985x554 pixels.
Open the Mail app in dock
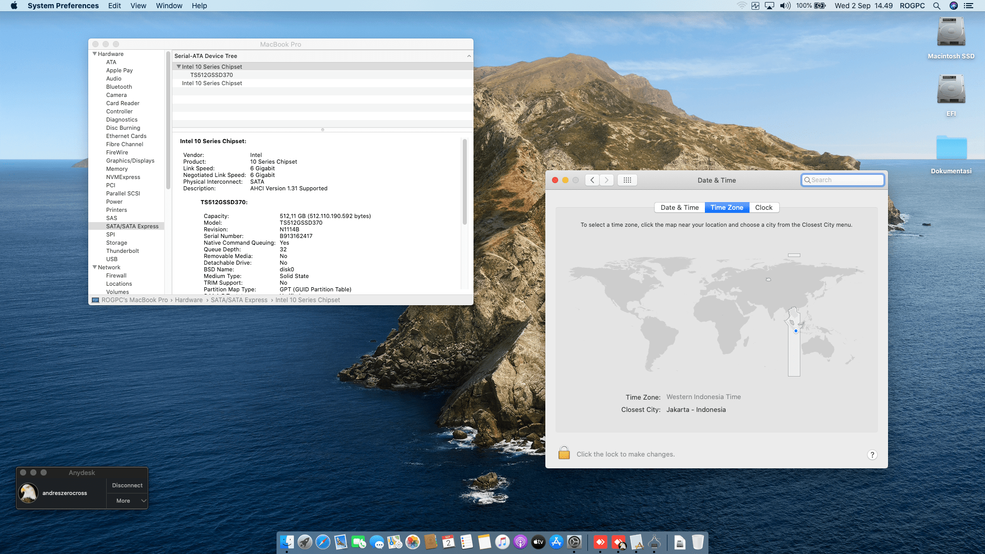pyautogui.click(x=341, y=542)
